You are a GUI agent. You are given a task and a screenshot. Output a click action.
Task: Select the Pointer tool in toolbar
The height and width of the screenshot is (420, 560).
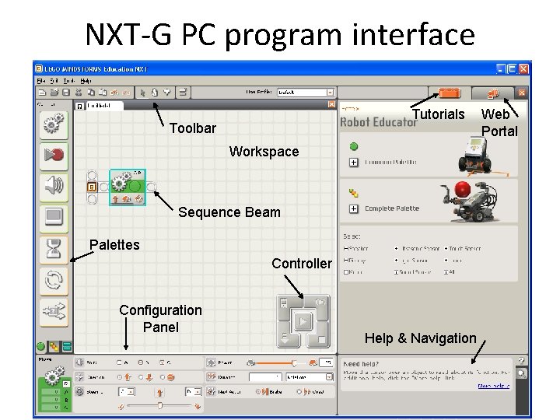[x=142, y=93]
